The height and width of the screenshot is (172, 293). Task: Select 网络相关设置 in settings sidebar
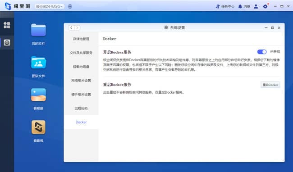coord(81,81)
